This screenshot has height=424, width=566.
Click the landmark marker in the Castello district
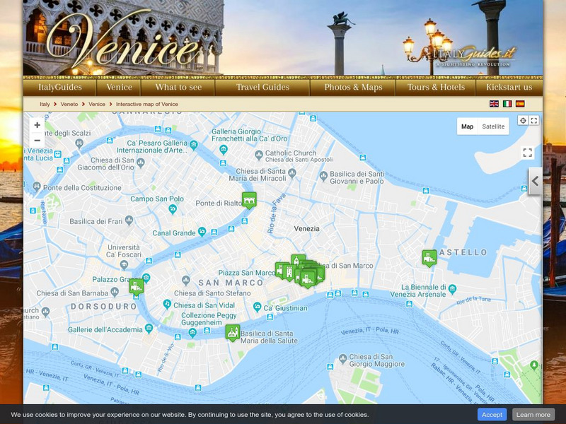[428, 257]
